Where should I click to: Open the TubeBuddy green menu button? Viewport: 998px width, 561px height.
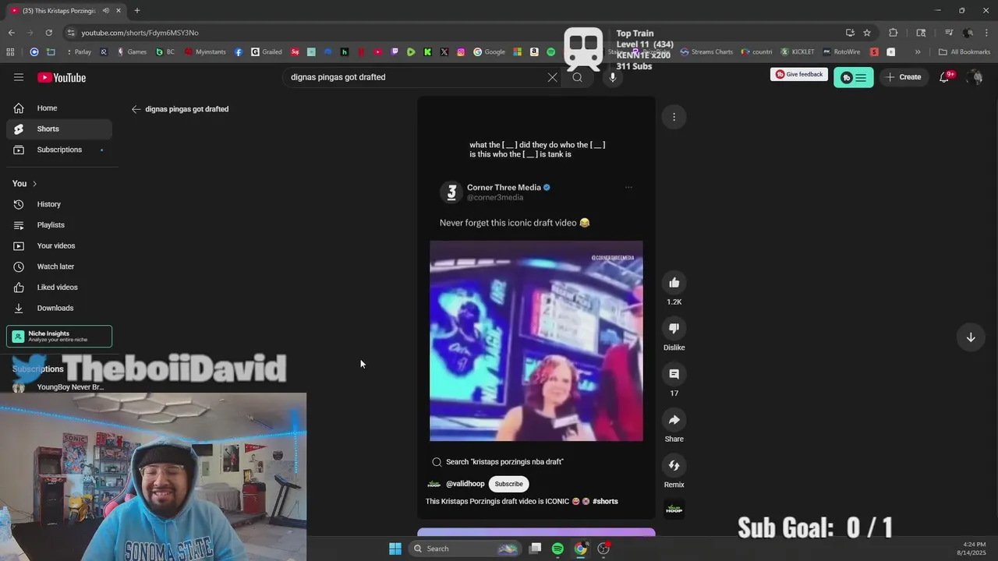click(x=853, y=77)
